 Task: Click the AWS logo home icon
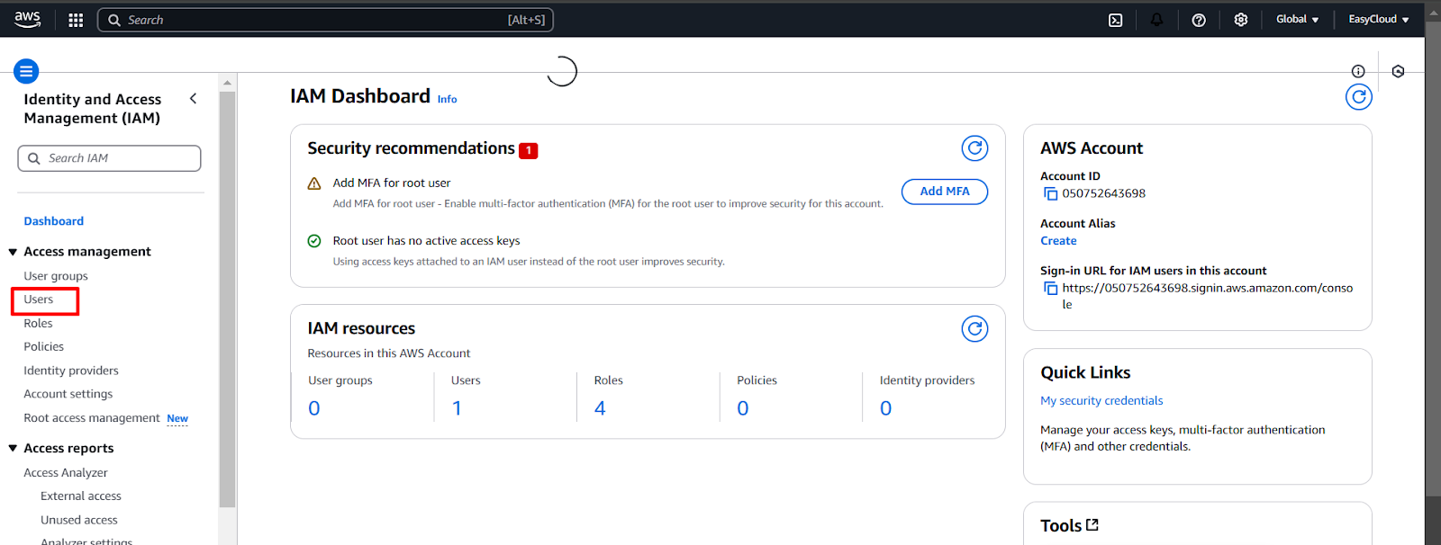(27, 19)
